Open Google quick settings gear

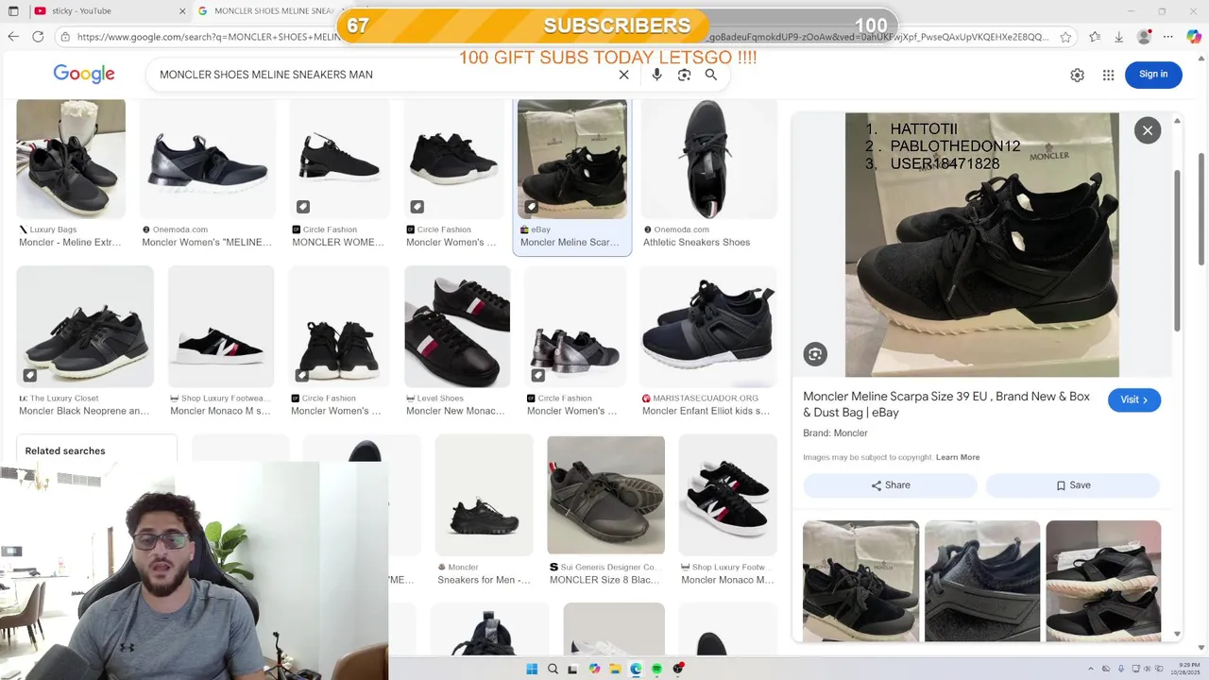point(1077,75)
